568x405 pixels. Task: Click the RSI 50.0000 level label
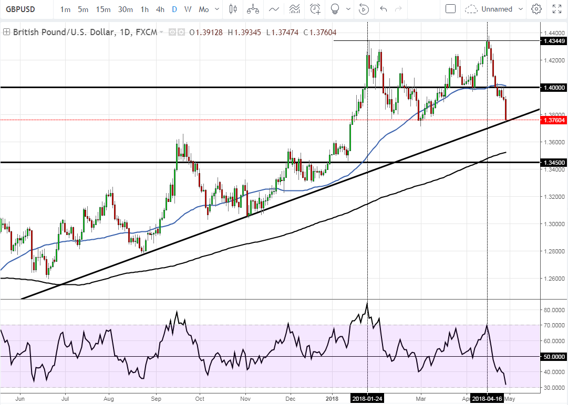click(552, 357)
